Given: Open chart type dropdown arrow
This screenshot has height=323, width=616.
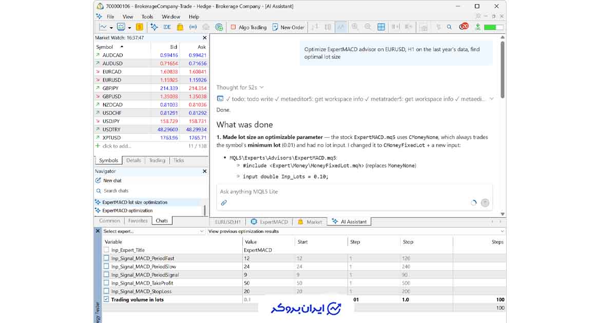Looking at the screenshot, I should coord(111,27).
